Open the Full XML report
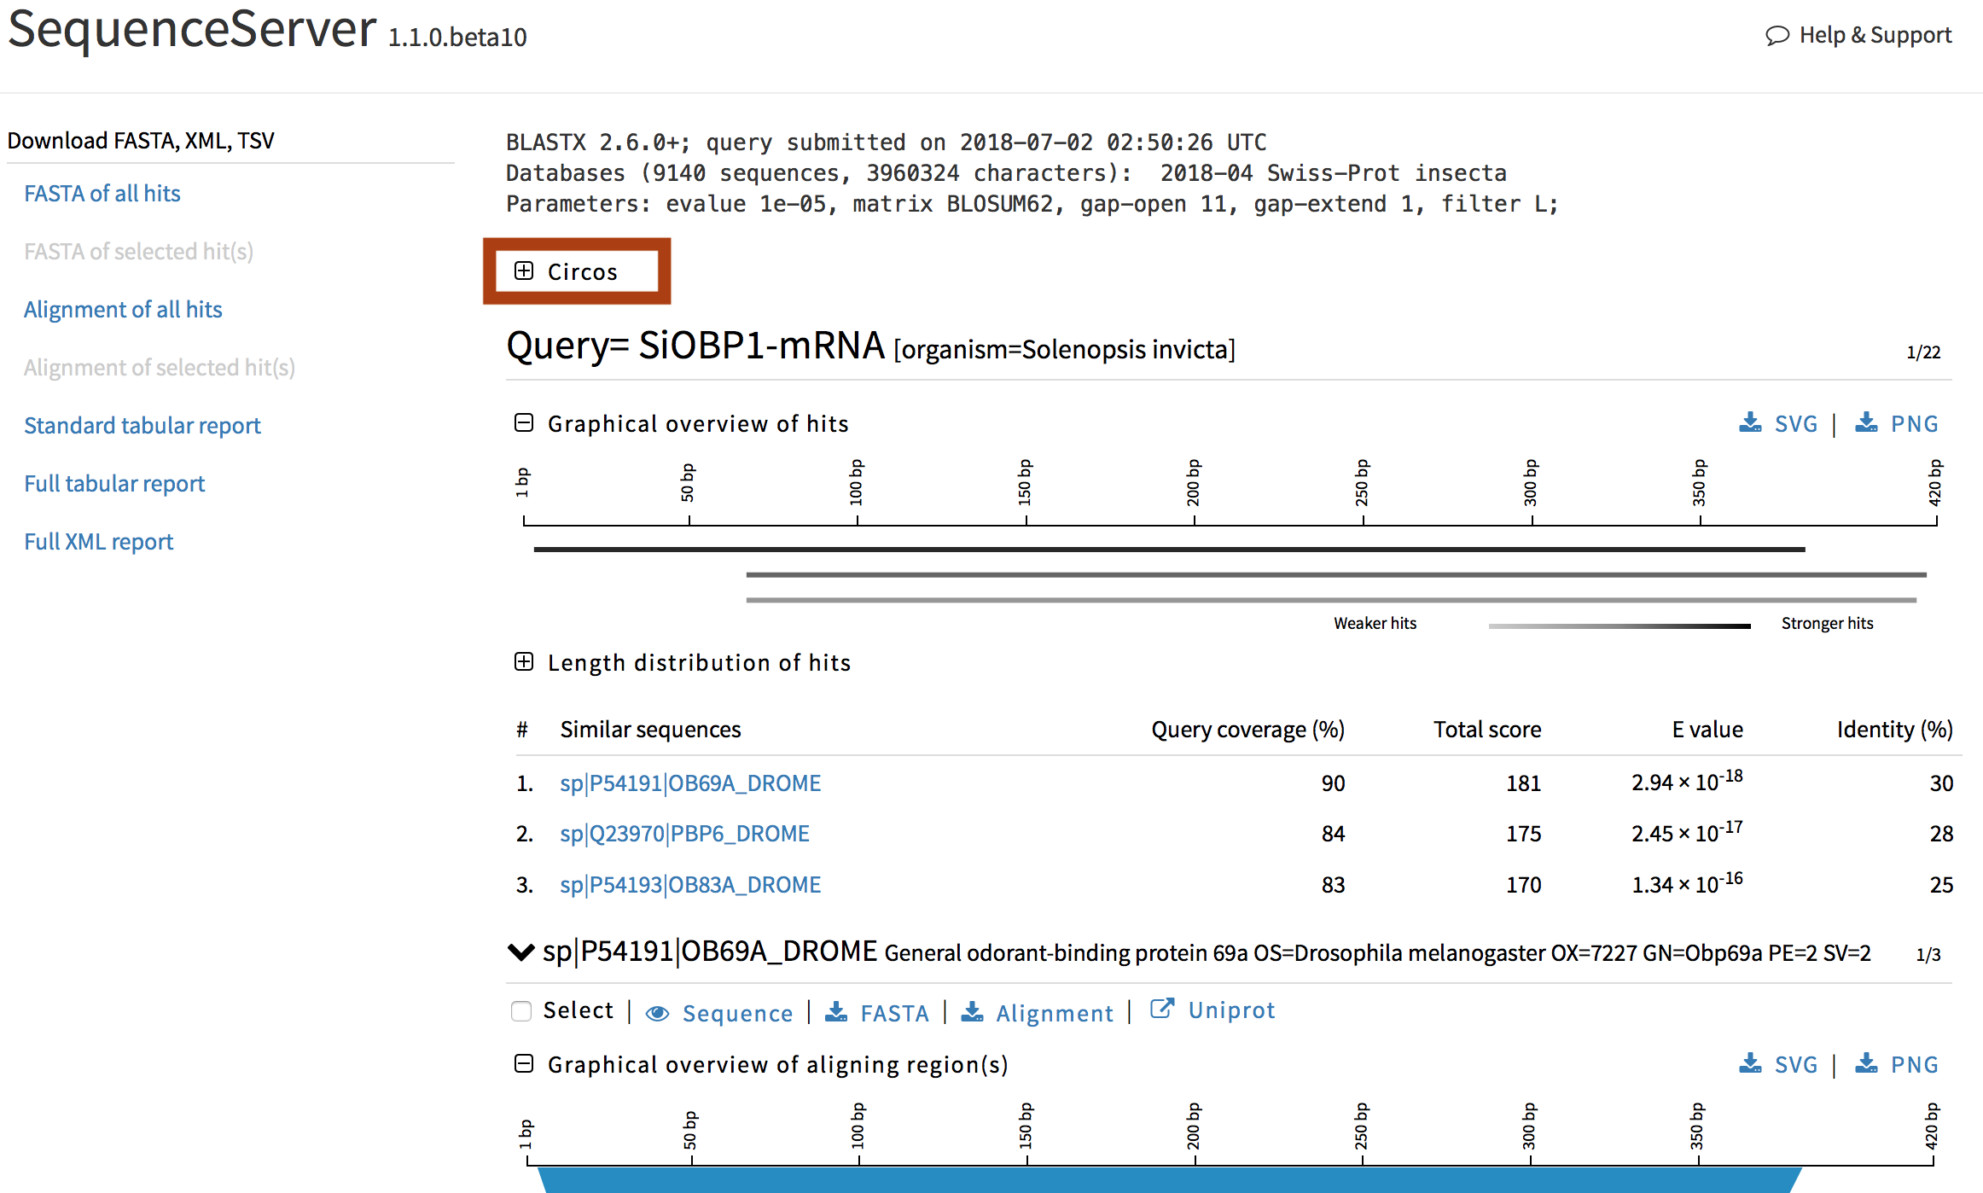This screenshot has height=1193, width=1983. (x=98, y=541)
